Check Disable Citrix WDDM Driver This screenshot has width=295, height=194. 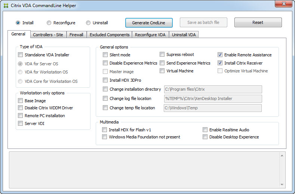click(20, 108)
